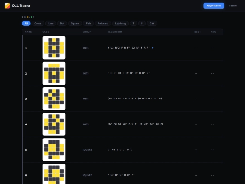Click the AVG column header
245x184 pixels.
click(x=213, y=32)
